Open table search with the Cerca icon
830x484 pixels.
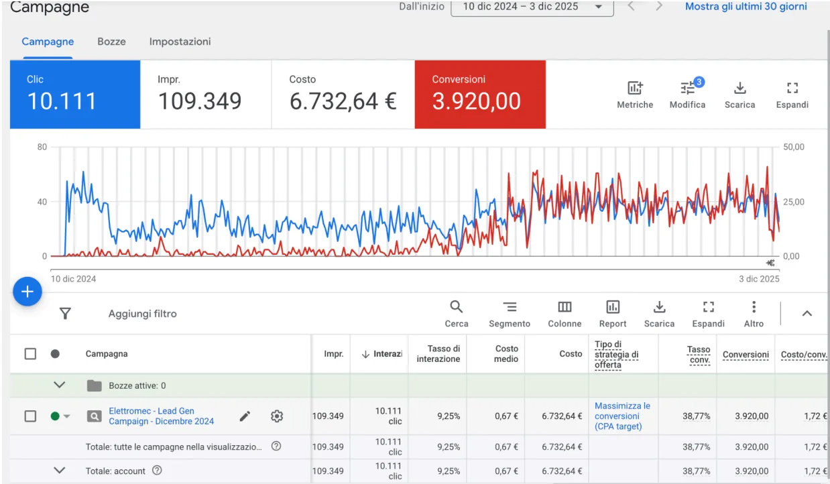(x=457, y=307)
